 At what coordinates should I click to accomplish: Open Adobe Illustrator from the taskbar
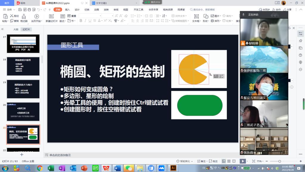[x=172, y=168]
